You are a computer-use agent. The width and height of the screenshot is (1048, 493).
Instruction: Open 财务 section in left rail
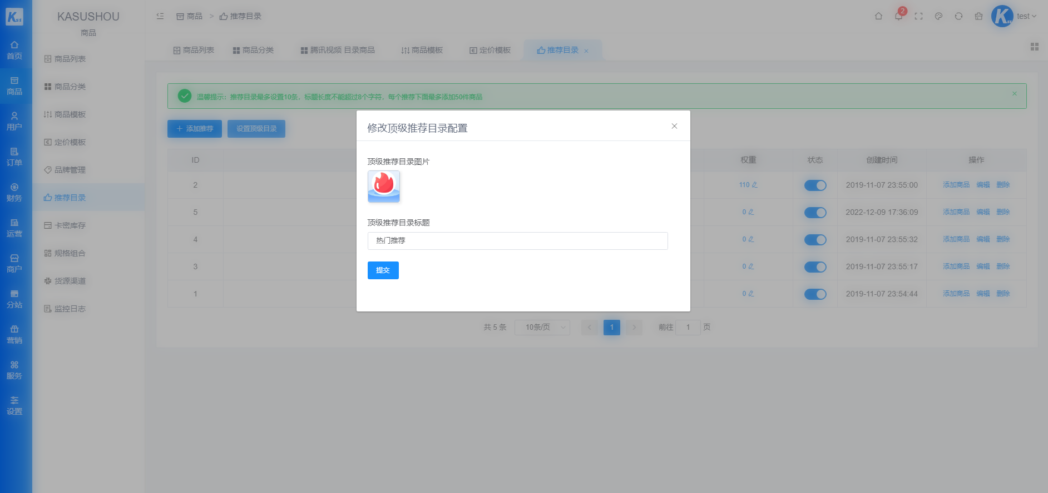coord(14,193)
